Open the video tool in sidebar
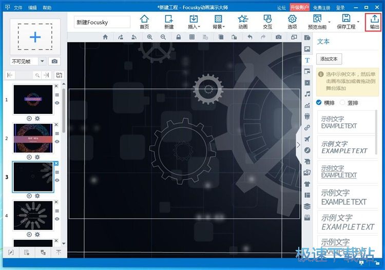This screenshot has height=270, width=385. pyautogui.click(x=307, y=83)
